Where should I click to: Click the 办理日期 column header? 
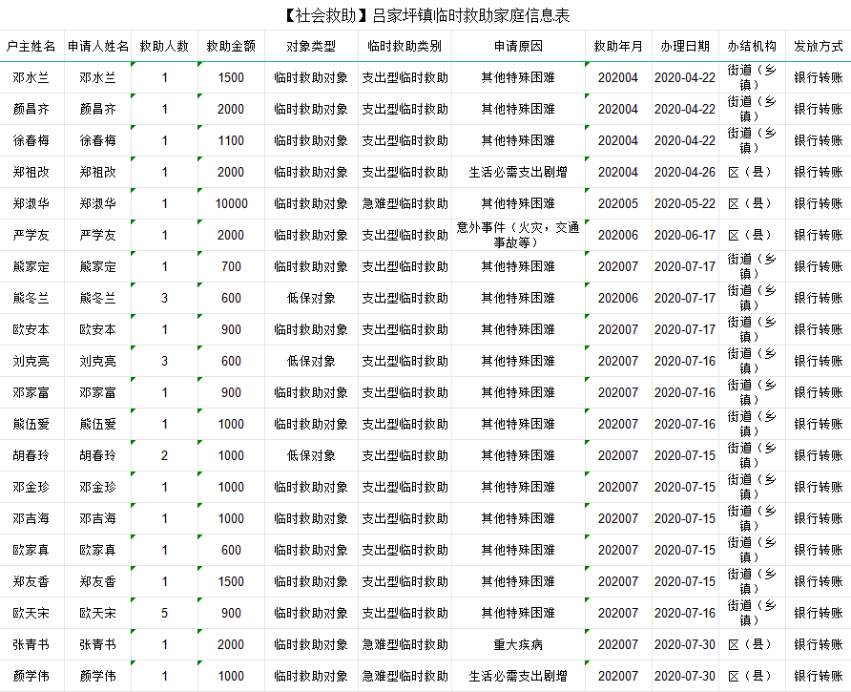(x=684, y=46)
